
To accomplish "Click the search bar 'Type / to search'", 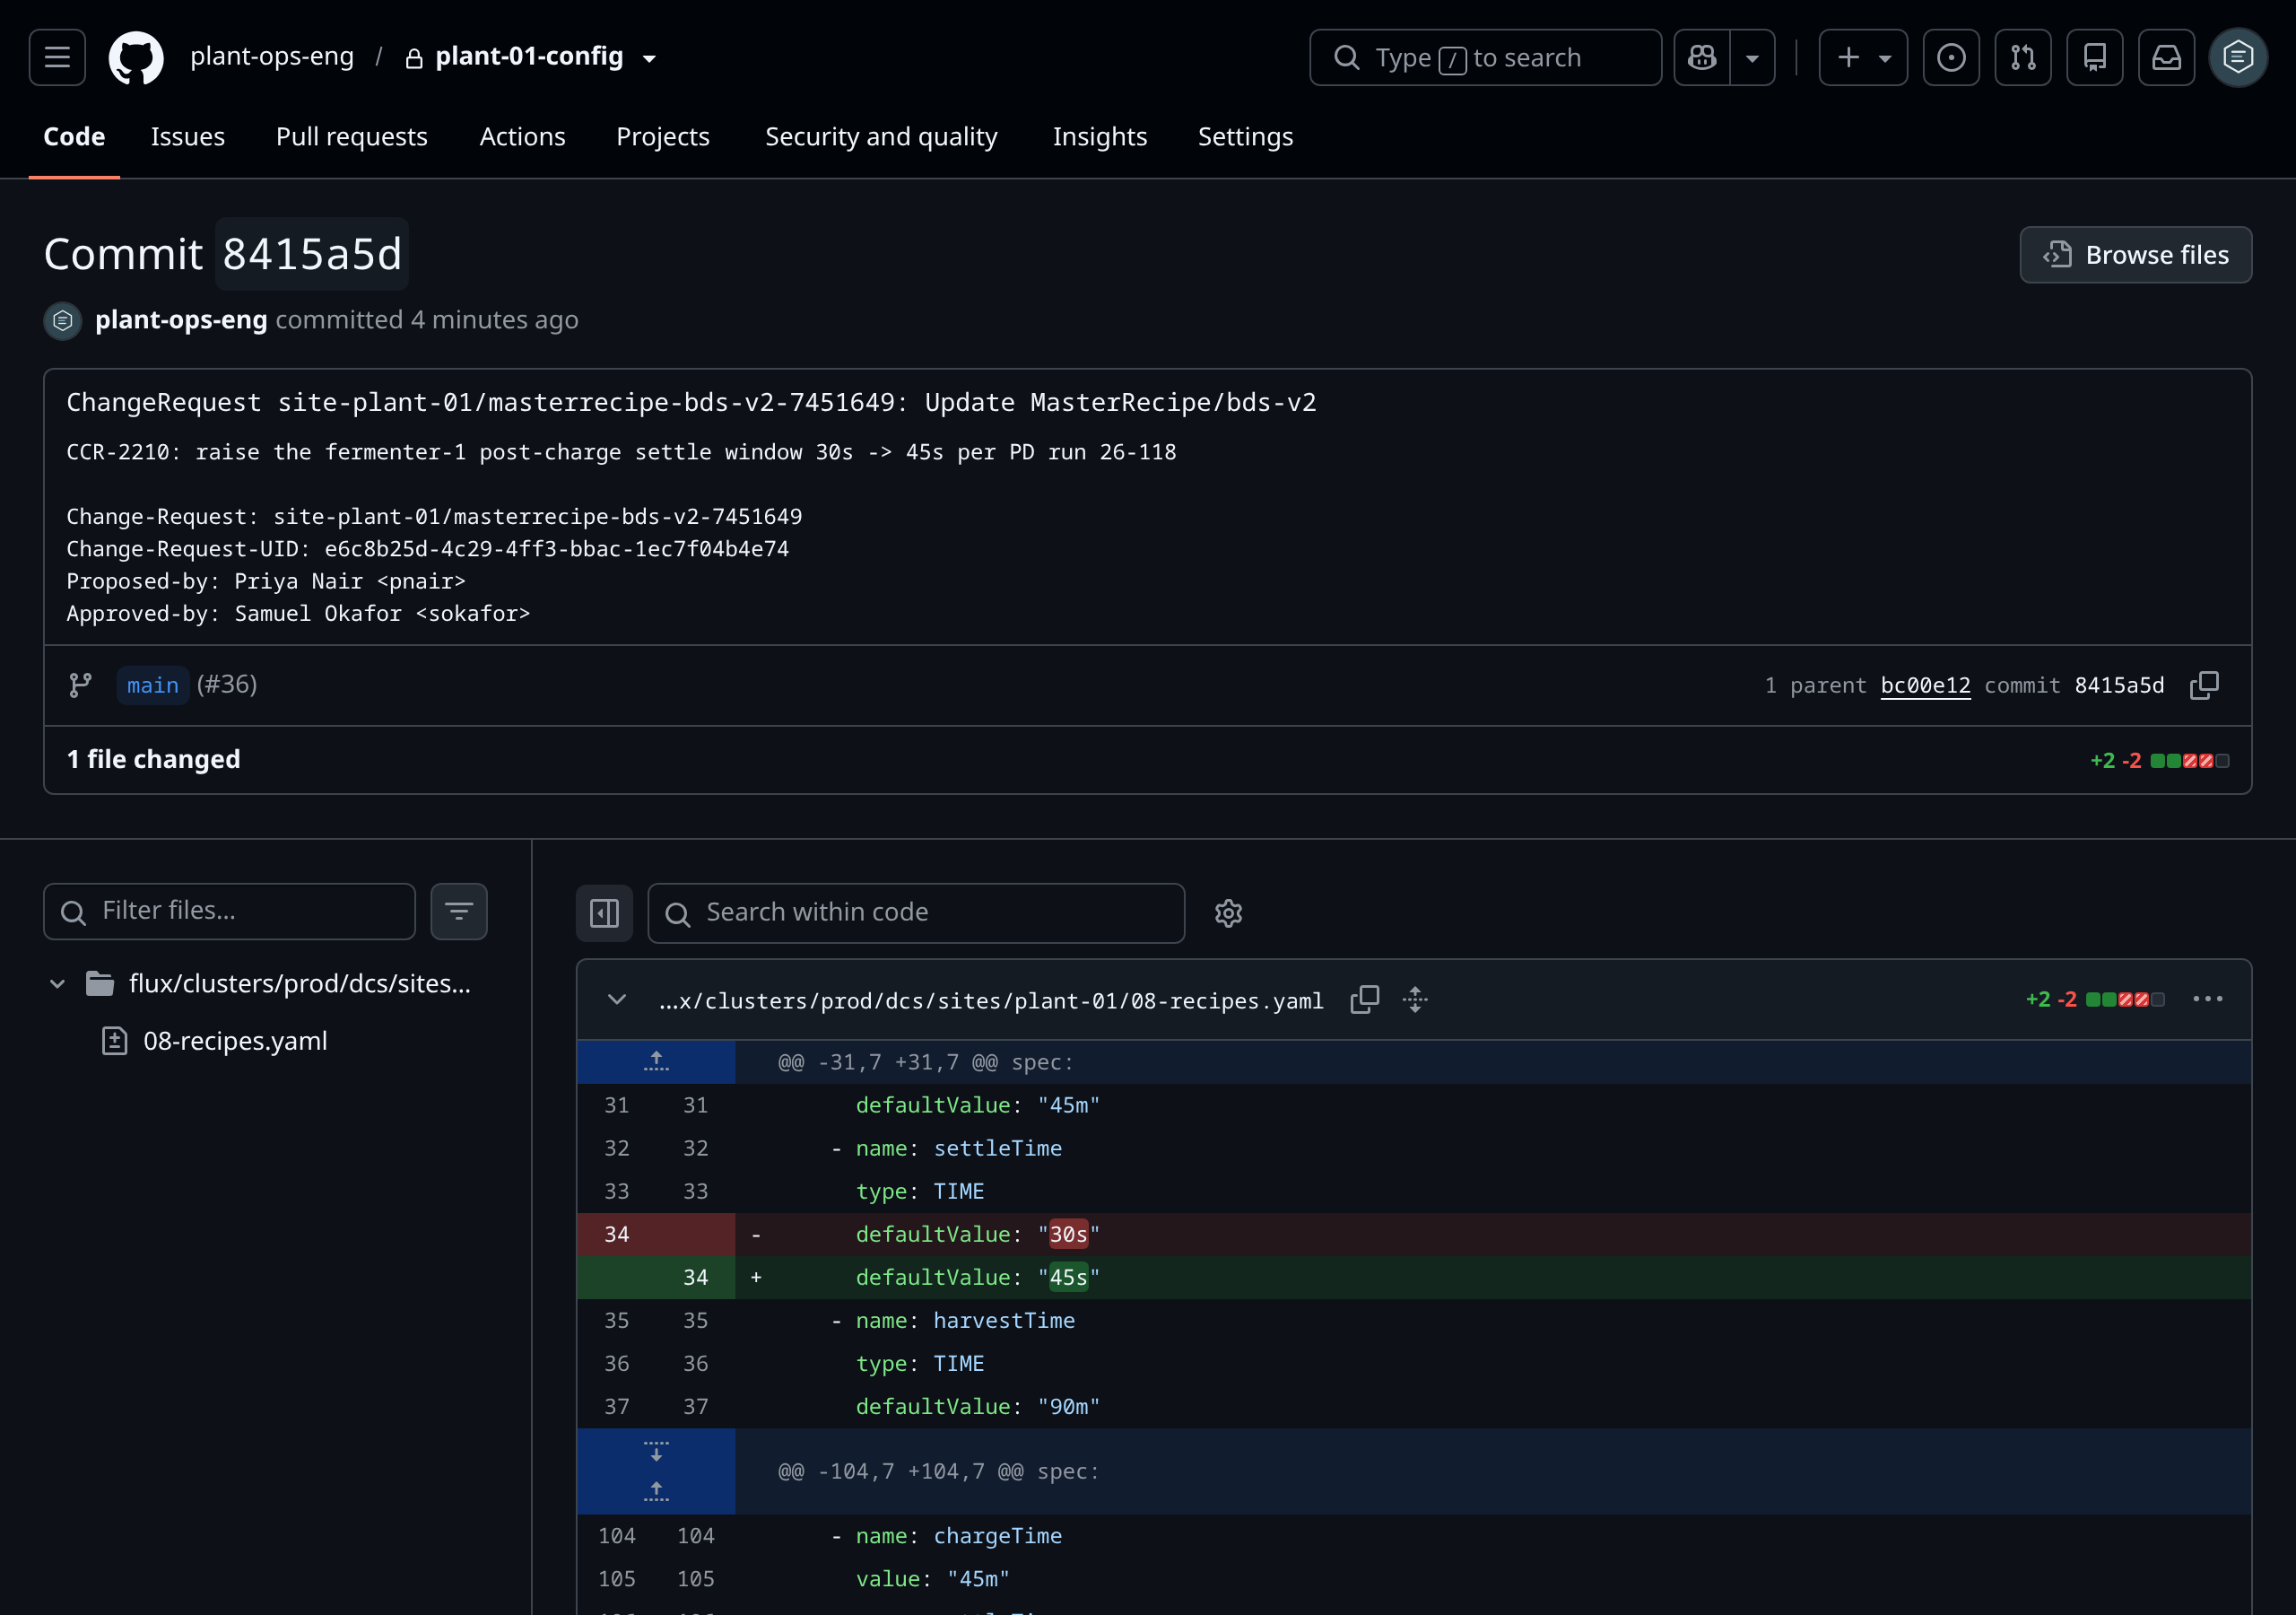I will (1485, 57).
